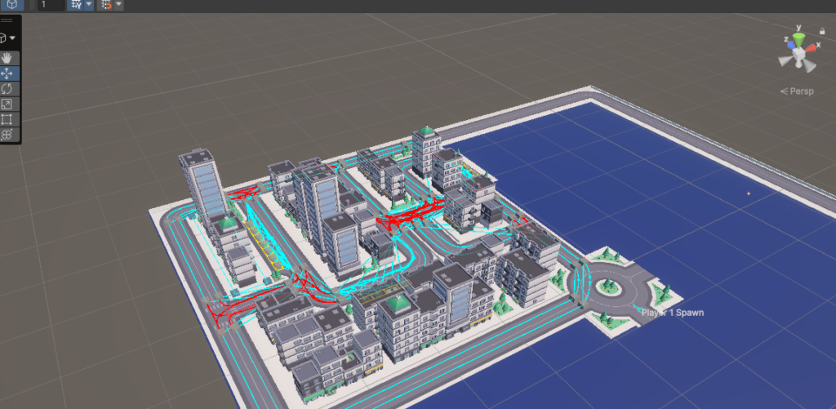836x409 pixels.
Task: Open the tools overlay cube dropdown arrow
Action: pos(12,38)
